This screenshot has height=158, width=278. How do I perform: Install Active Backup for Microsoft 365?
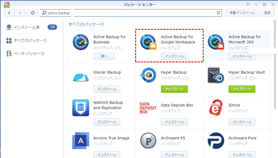pyautogui.click(x=242, y=56)
